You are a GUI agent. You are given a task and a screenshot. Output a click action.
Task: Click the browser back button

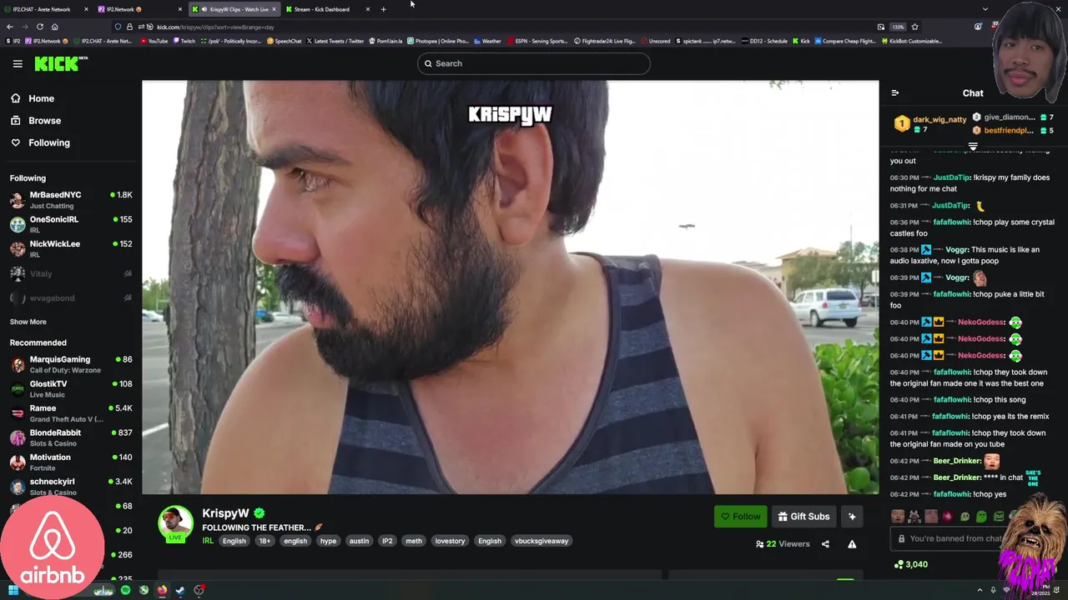[10, 27]
